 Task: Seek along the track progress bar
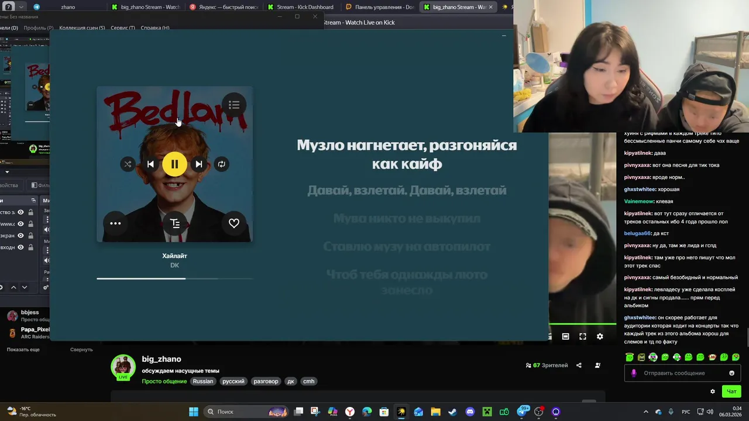pyautogui.click(x=174, y=278)
